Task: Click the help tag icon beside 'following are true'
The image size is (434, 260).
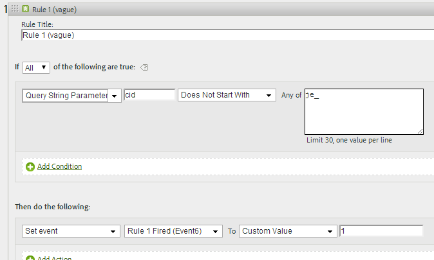Action: click(x=144, y=67)
